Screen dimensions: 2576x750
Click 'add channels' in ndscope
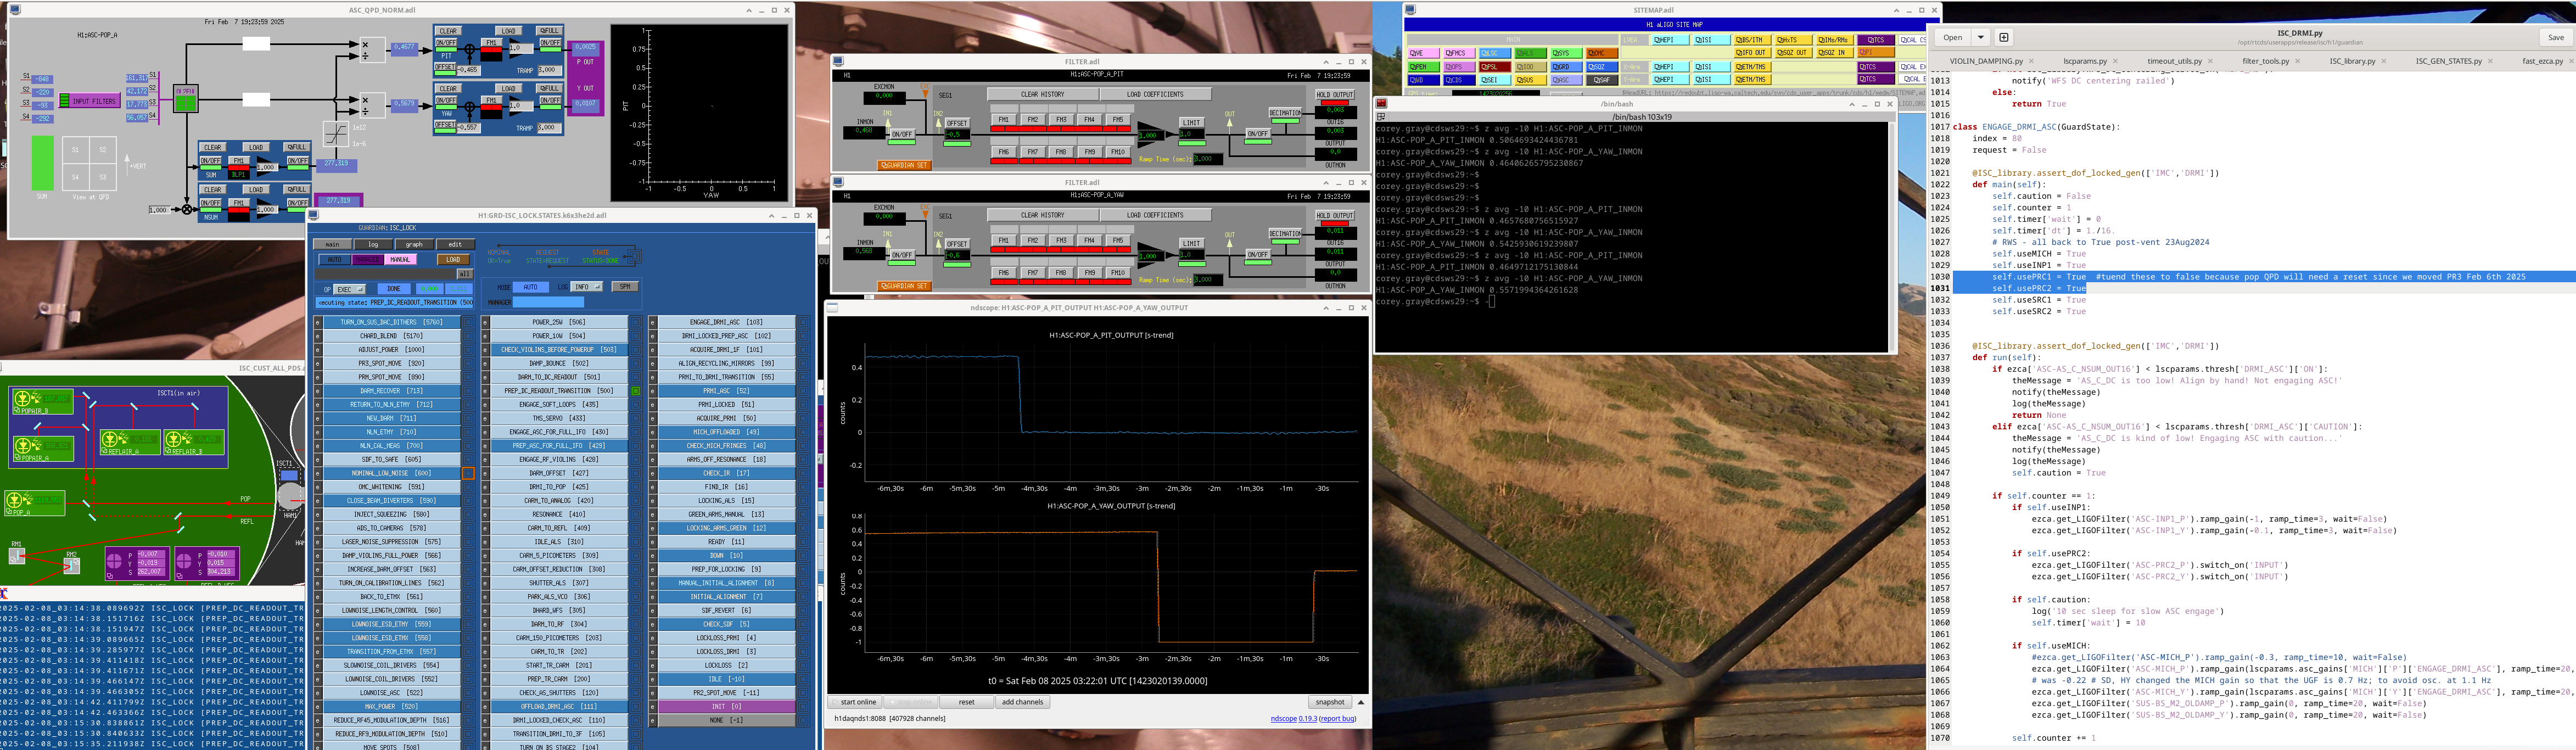(x=1022, y=702)
